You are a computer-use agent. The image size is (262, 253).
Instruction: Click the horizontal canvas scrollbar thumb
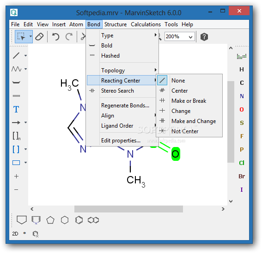(128, 209)
